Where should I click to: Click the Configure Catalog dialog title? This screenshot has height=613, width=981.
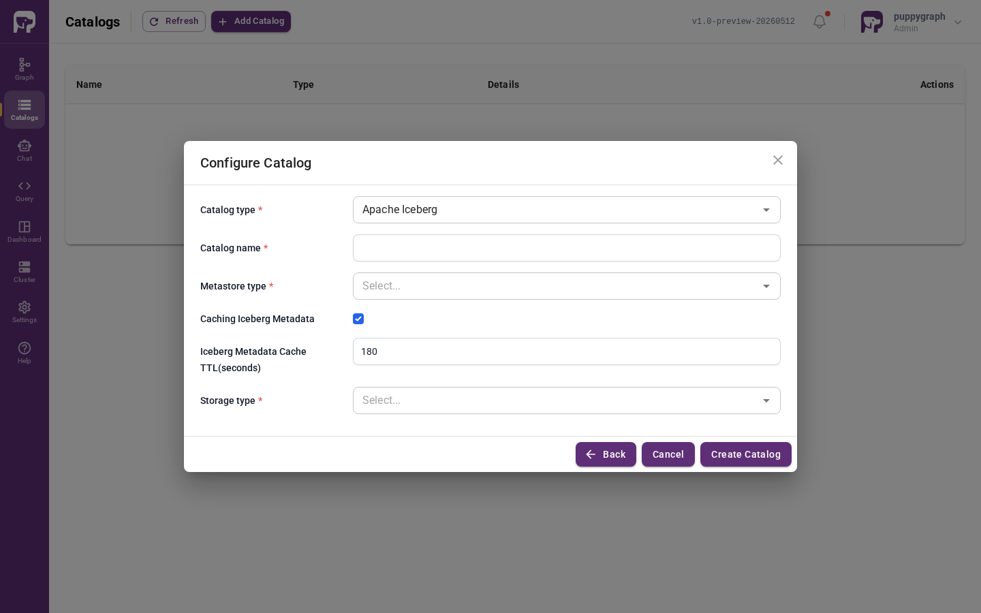[x=255, y=163]
